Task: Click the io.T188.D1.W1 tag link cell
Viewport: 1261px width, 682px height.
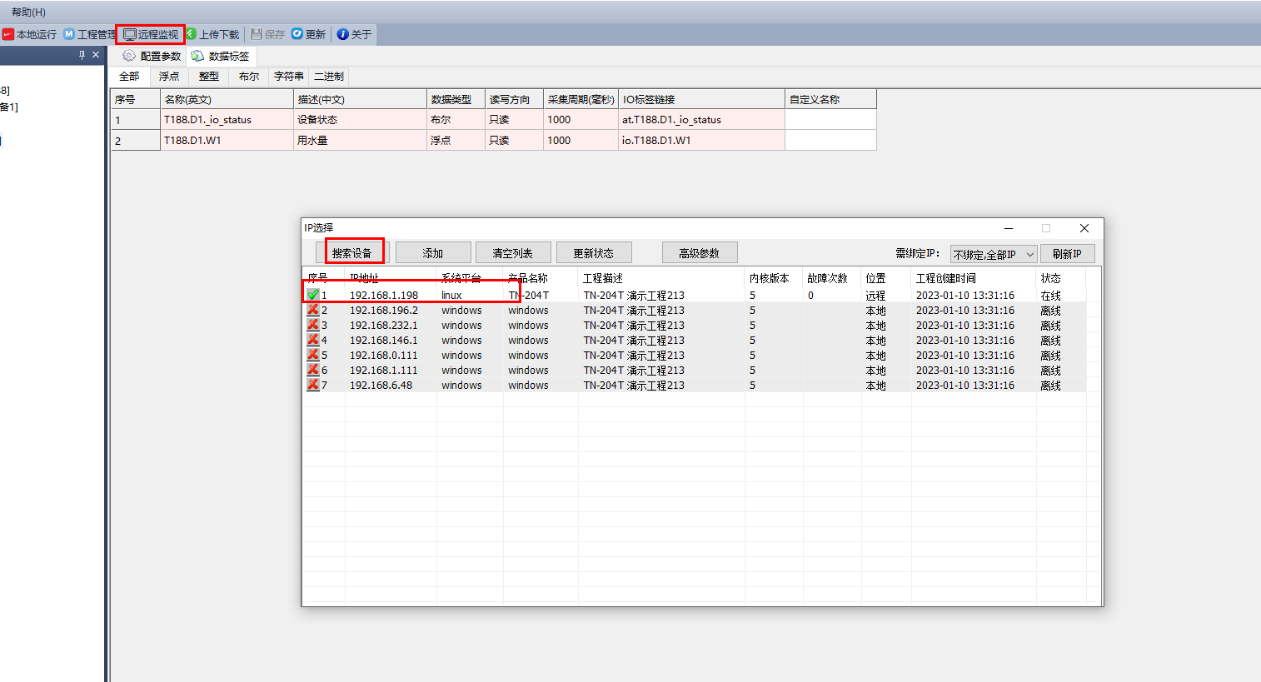Action: (x=701, y=140)
